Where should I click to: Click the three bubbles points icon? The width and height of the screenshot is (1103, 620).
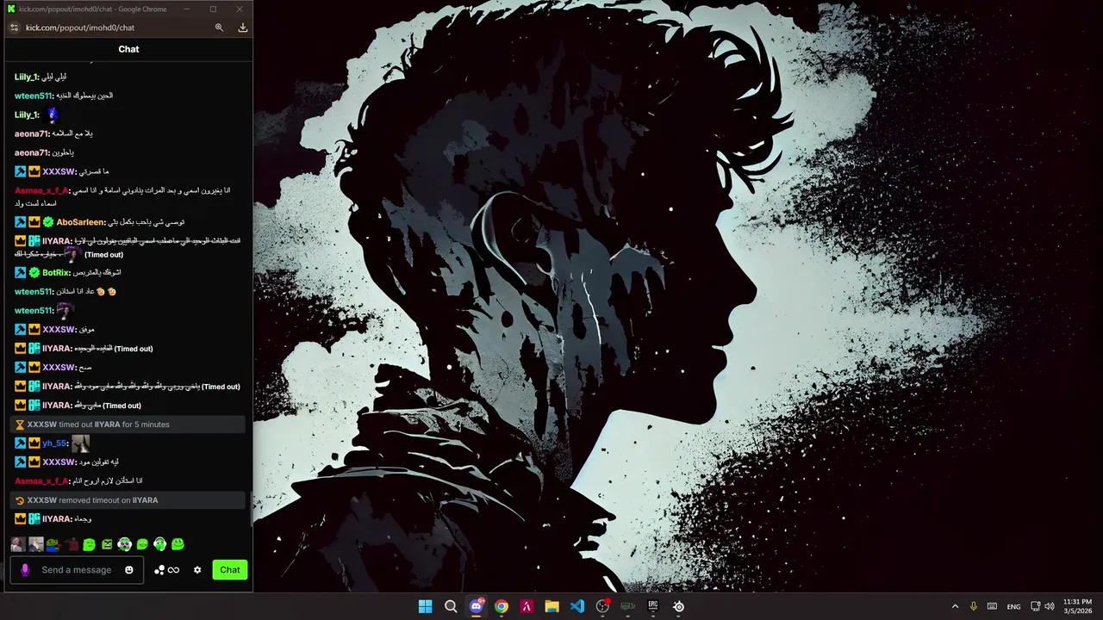(159, 570)
